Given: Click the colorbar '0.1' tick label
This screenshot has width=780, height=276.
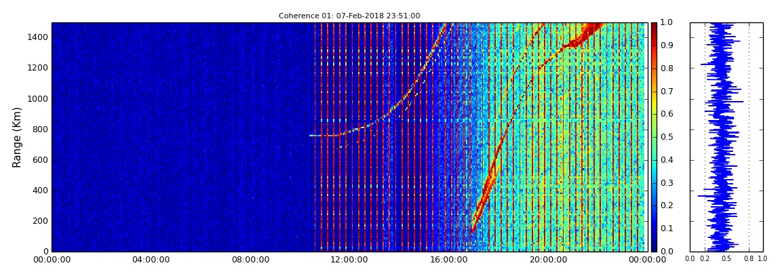Looking at the screenshot, I should tap(666, 229).
